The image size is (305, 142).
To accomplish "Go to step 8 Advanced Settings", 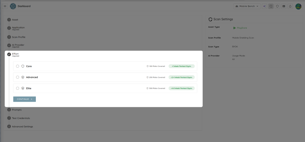I will click(x=20, y=126).
